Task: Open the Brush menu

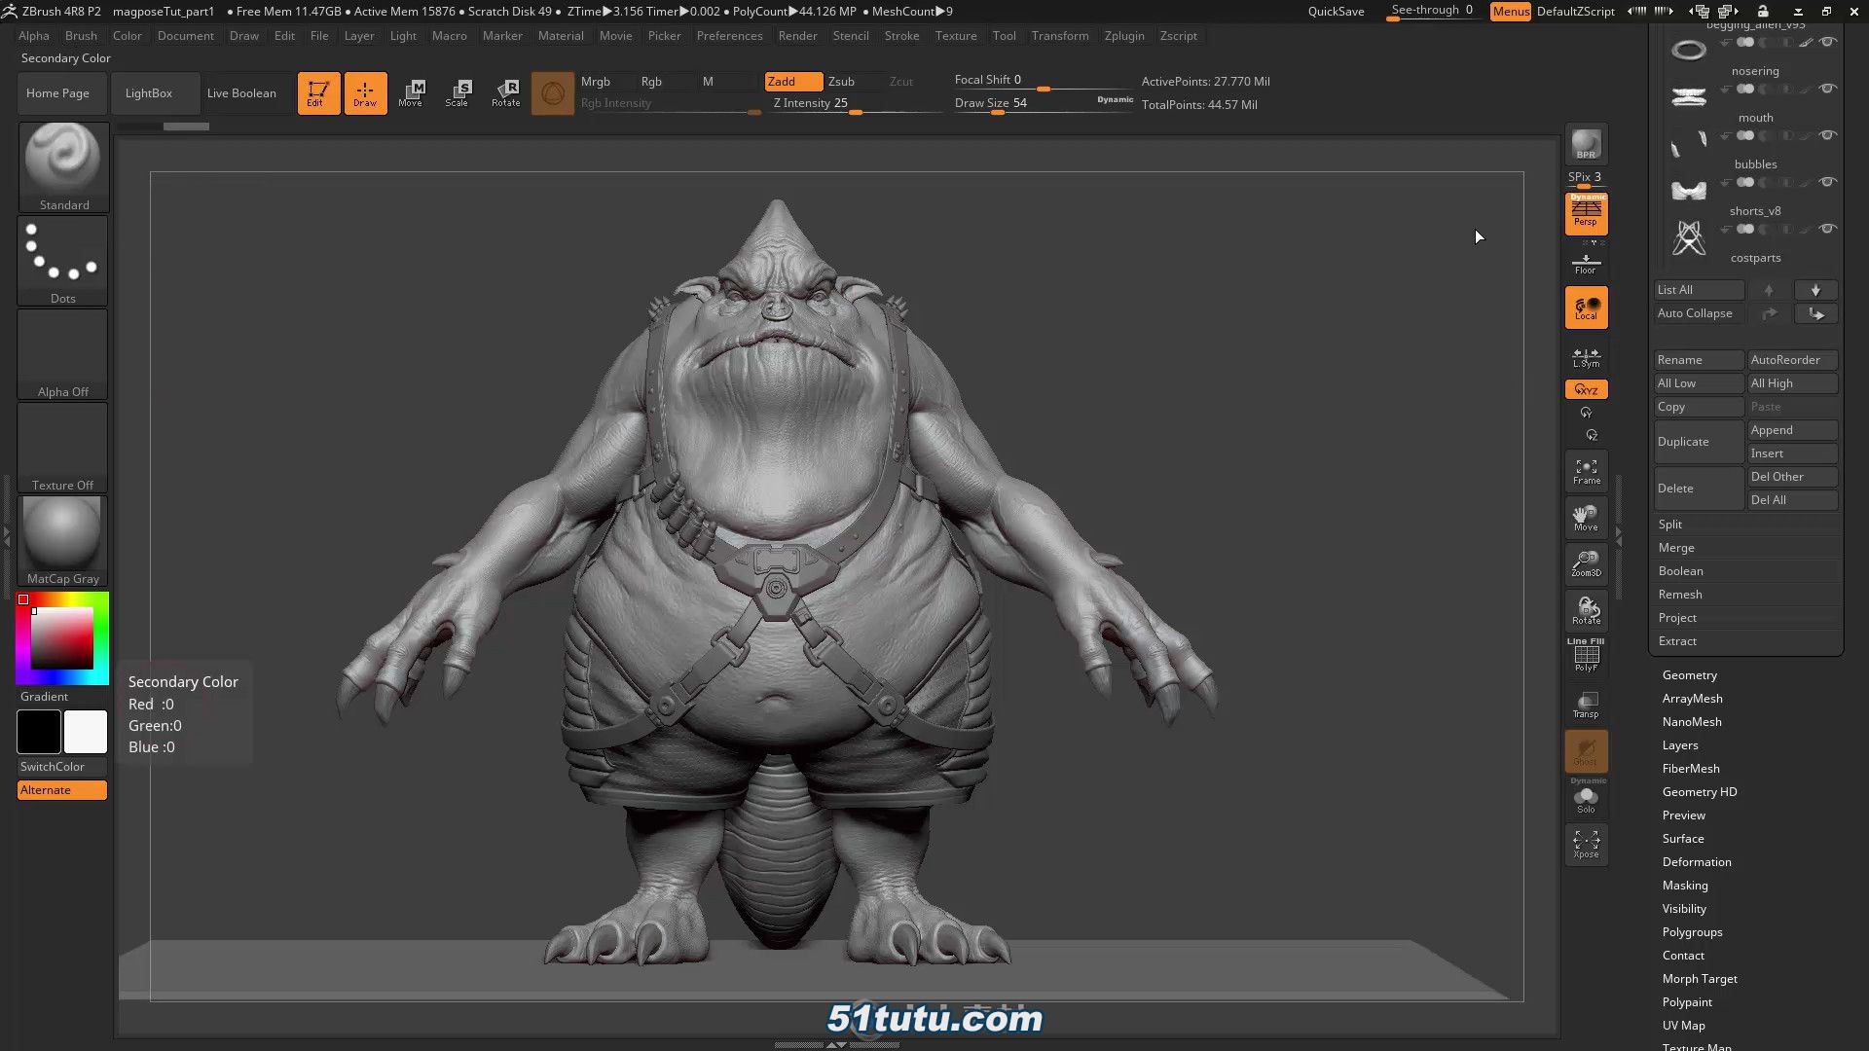Action: (81, 36)
